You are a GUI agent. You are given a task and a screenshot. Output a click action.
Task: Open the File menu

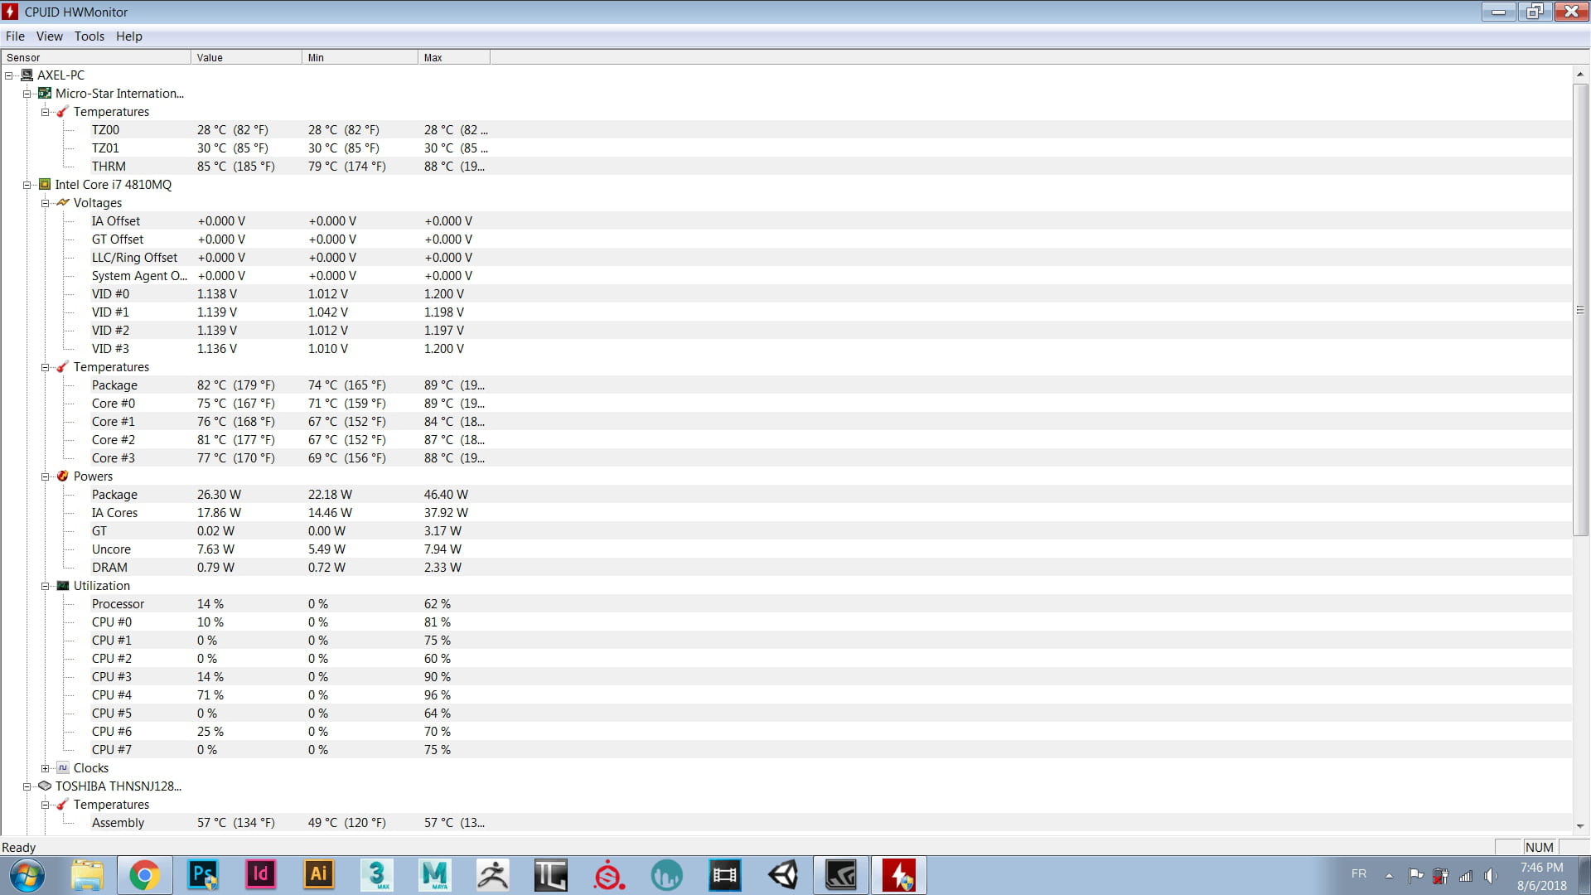(x=15, y=36)
